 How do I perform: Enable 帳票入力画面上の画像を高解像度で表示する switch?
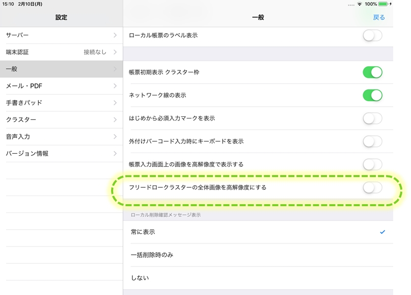(372, 164)
